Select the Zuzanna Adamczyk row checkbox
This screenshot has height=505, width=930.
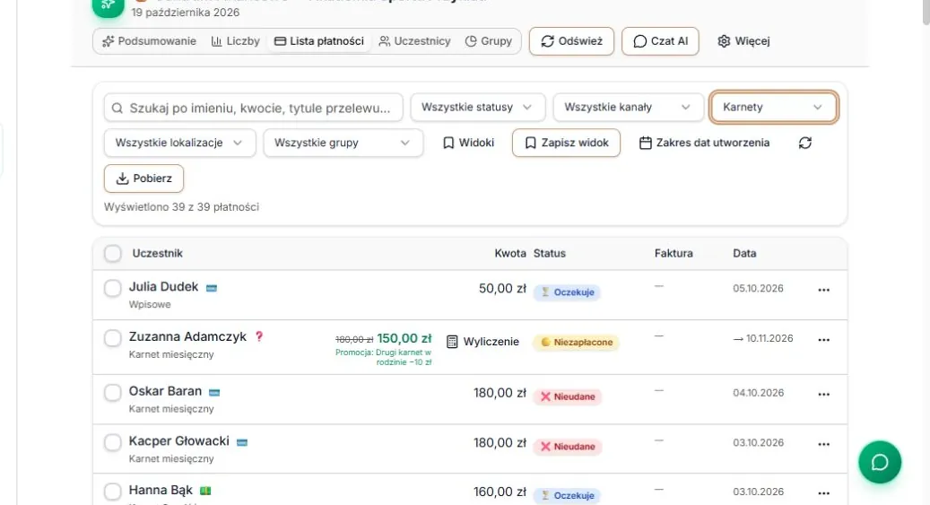point(113,338)
